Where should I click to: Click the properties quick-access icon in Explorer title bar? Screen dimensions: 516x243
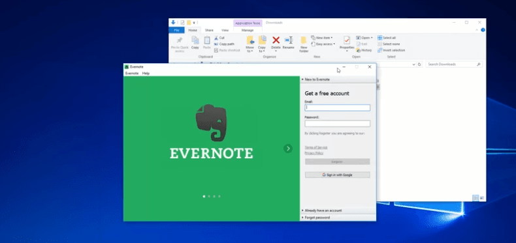coord(182,23)
